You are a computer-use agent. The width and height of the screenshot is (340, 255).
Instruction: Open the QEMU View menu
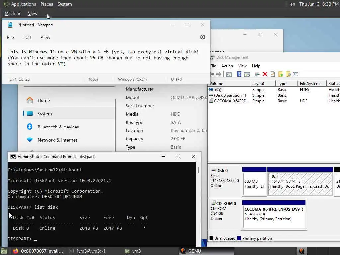point(33,13)
